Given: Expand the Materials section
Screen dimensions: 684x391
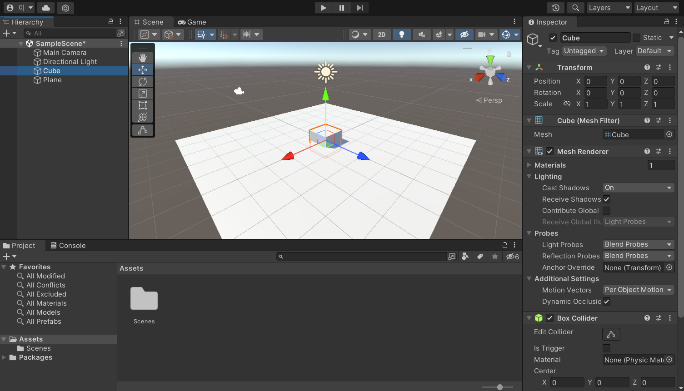Looking at the screenshot, I should point(529,165).
